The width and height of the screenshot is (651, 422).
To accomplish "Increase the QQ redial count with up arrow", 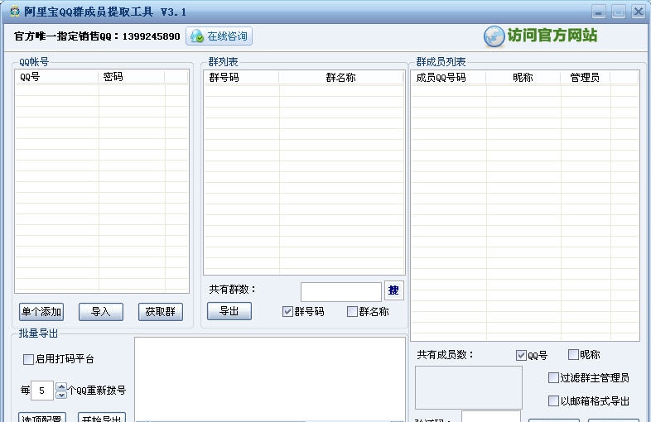I will tap(61, 386).
